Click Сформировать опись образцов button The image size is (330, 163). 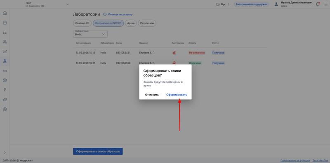(x=98, y=151)
